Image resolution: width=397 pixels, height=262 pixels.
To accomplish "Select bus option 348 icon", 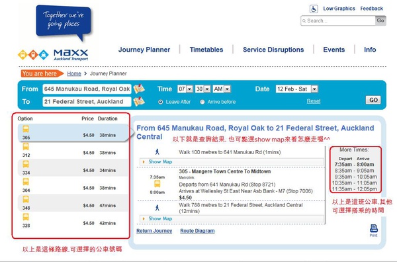I will (26, 199).
